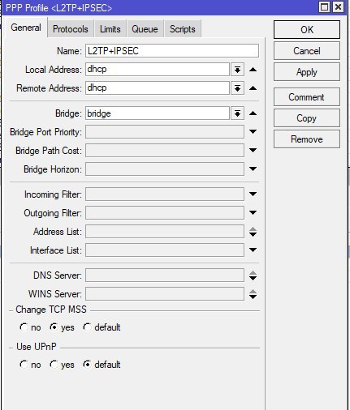Open Bridge dropdown list
Screen dimensions: 350x410
point(237,113)
